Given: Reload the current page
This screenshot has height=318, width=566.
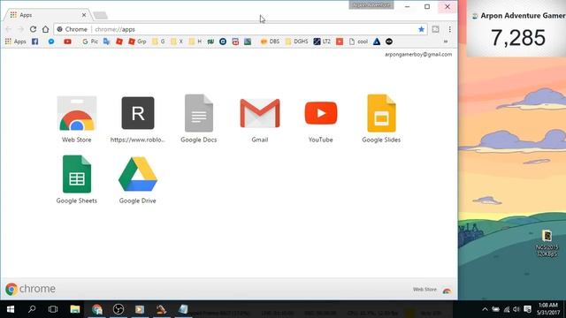Looking at the screenshot, I should (33, 29).
